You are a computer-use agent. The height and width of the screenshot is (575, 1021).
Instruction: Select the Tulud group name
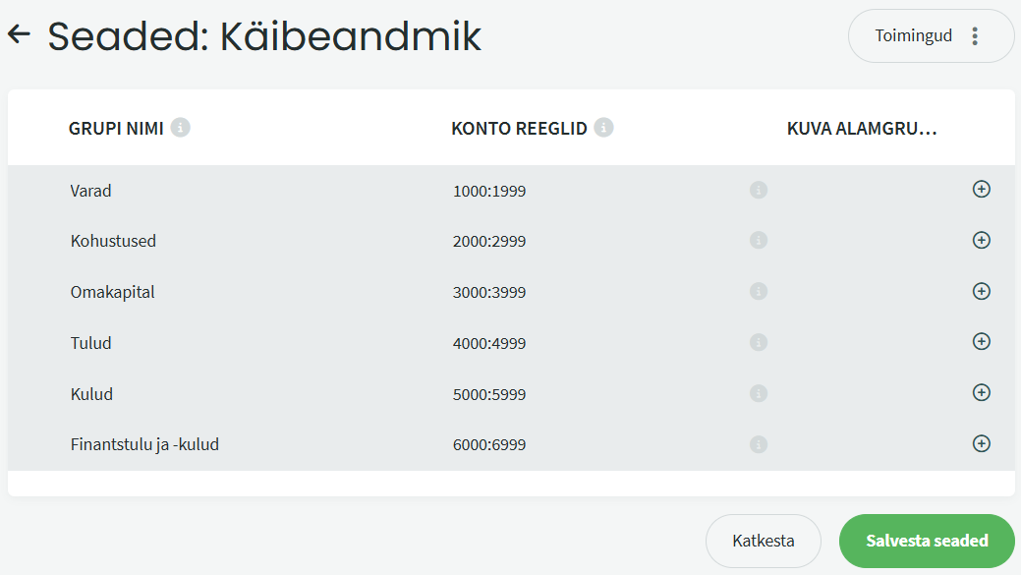point(91,343)
